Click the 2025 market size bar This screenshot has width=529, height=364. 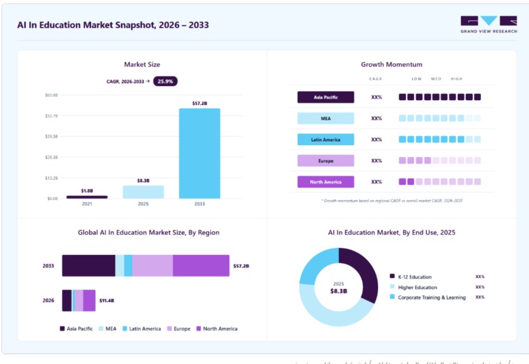[x=143, y=192]
